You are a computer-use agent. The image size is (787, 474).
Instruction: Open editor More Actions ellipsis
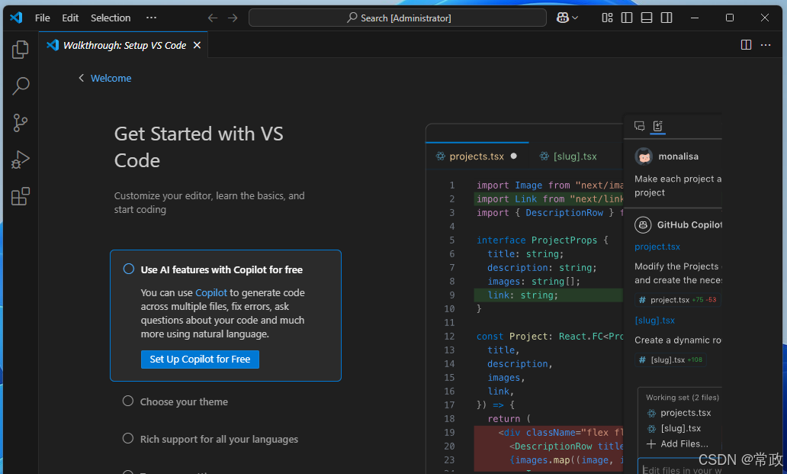pos(766,45)
